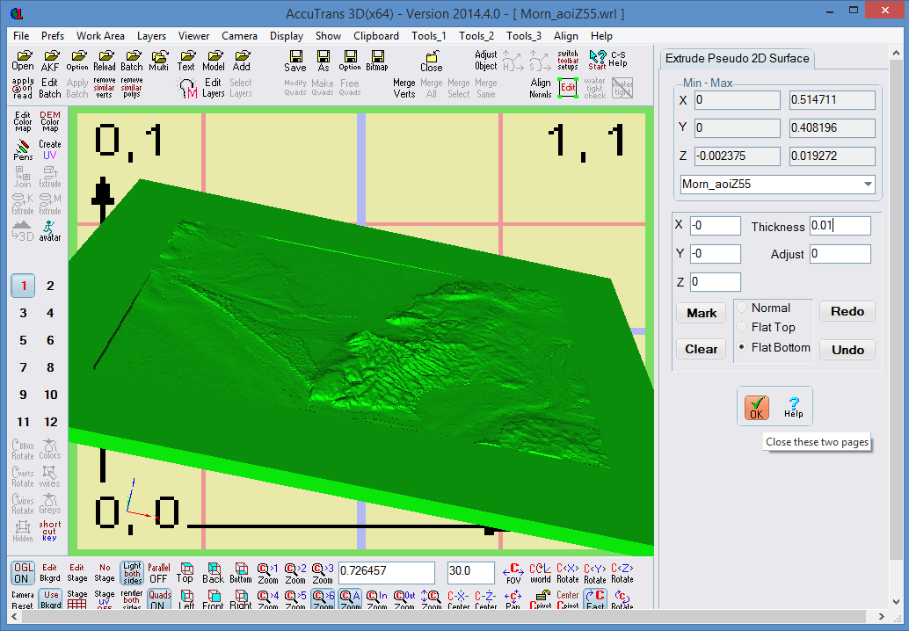909x631 pixels.
Task: Click the Save file toolbar icon
Action: [295, 60]
